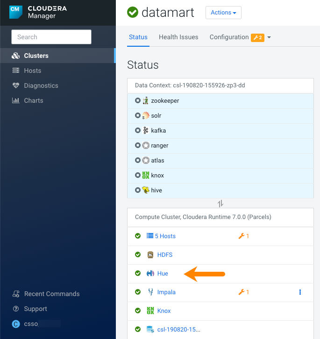
Task: Click the Knox icon in Compute Cluster
Action: point(150,311)
